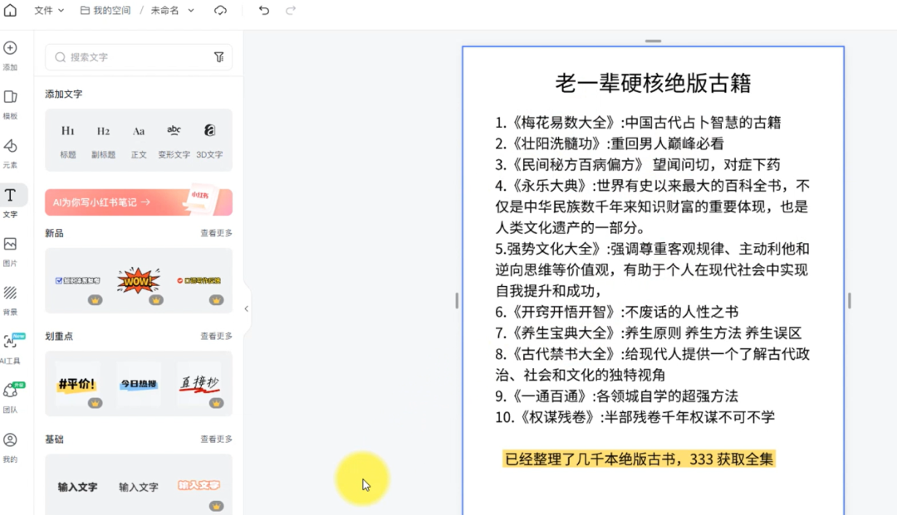Viewport: 897px width, 515px height.
Task: Pick the red-dot text style in 新品
Action: [x=199, y=281]
